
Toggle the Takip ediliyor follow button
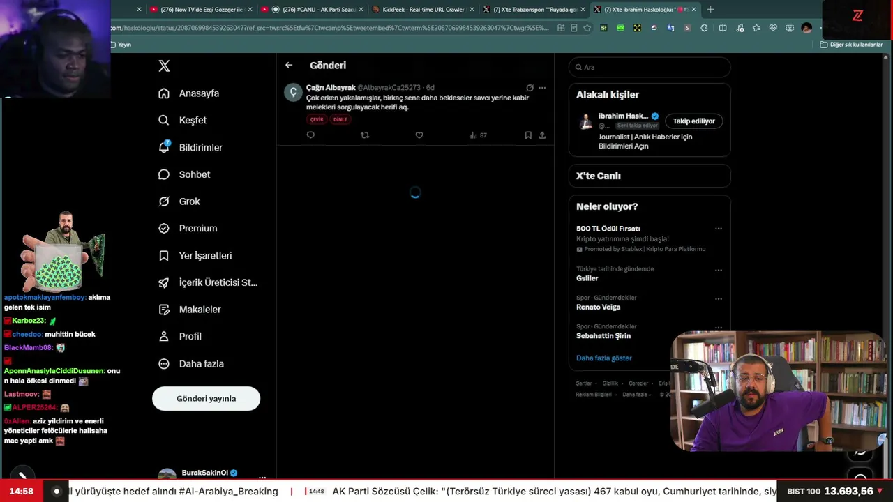click(x=693, y=121)
